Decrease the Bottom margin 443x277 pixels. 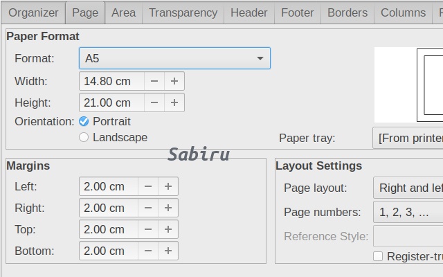coord(148,251)
